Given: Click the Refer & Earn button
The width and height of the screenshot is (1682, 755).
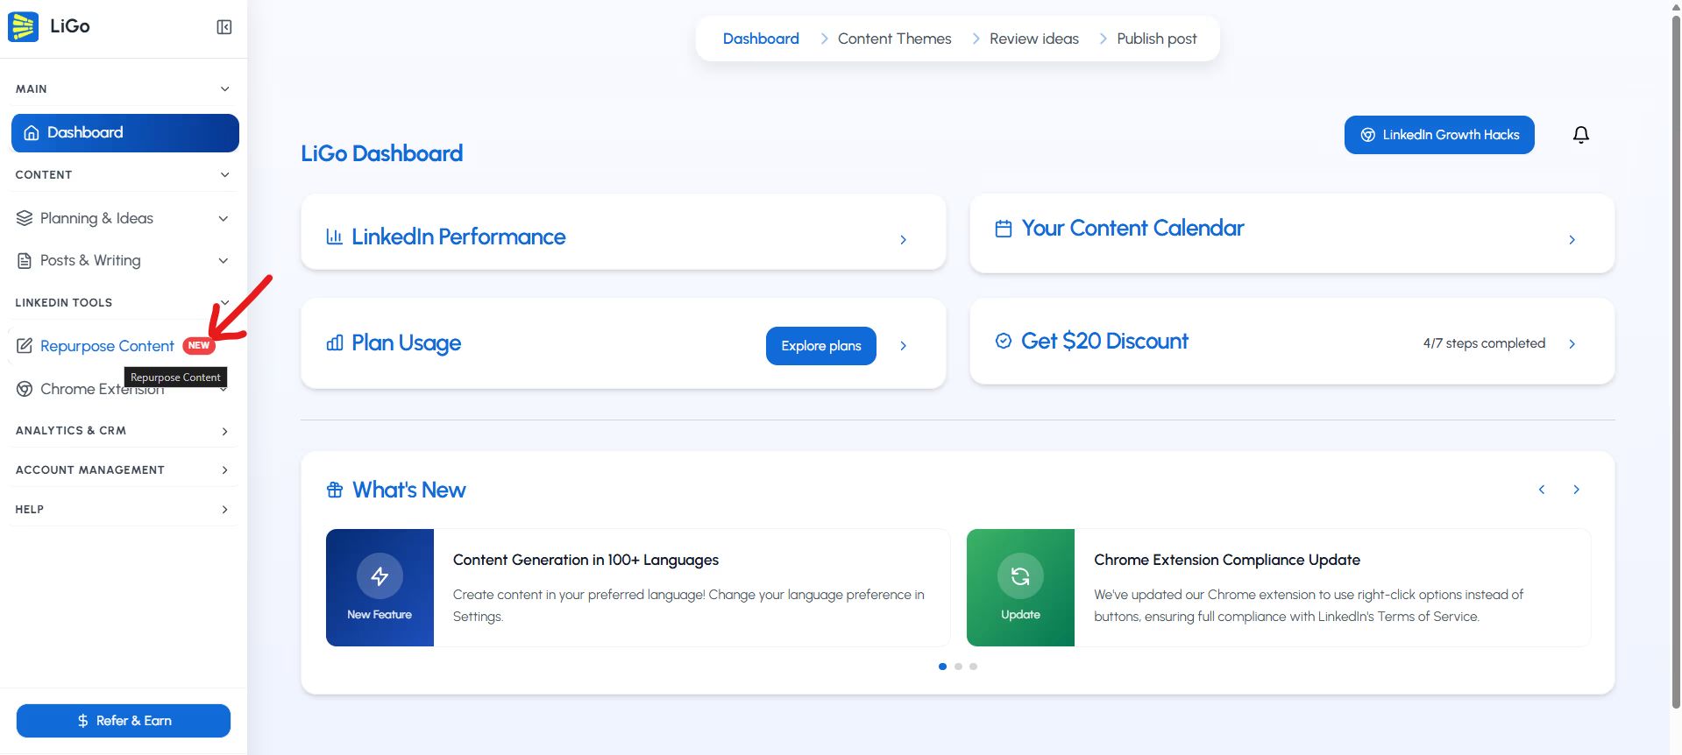Looking at the screenshot, I should 124,721.
